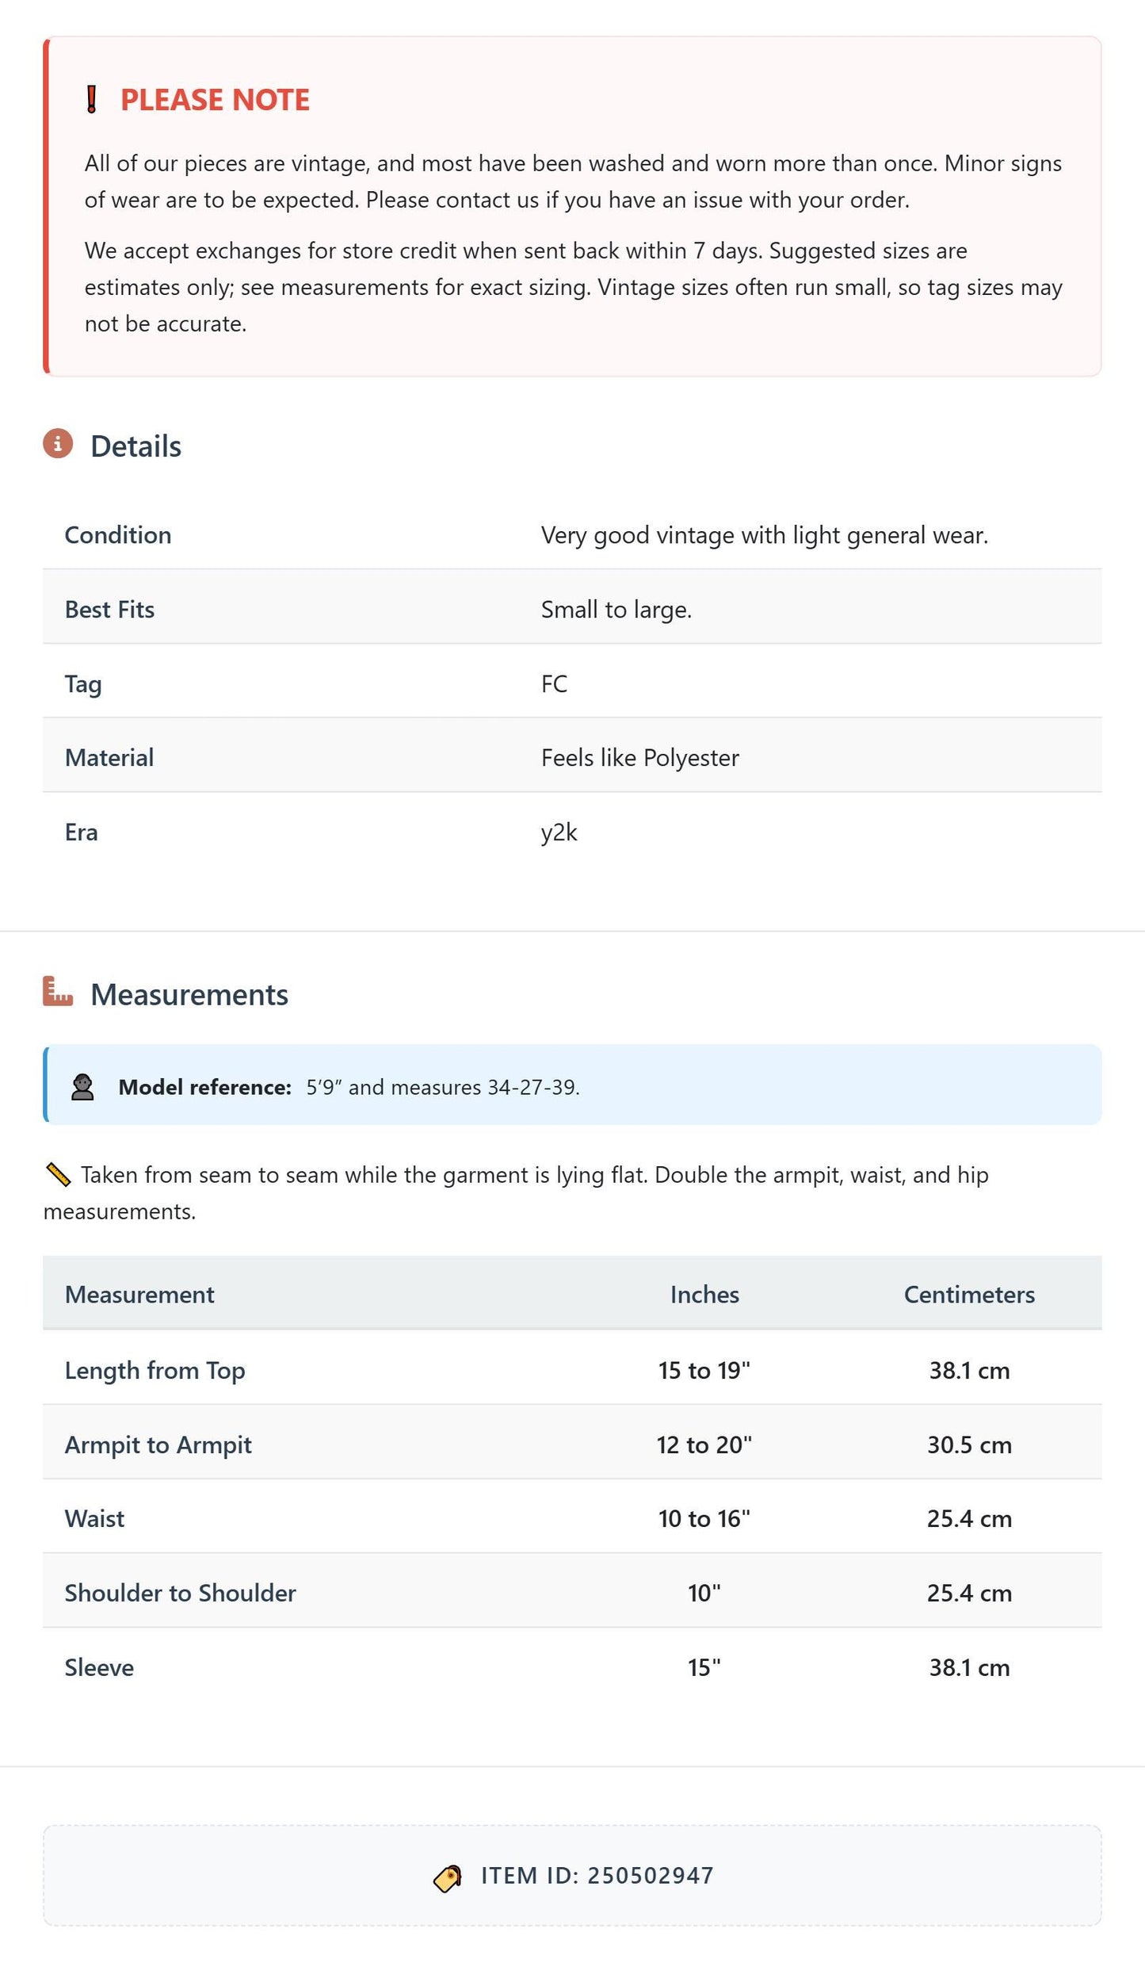1145x1963 pixels.
Task: Click the pencil ruler emoji icon
Action: coord(59,1174)
